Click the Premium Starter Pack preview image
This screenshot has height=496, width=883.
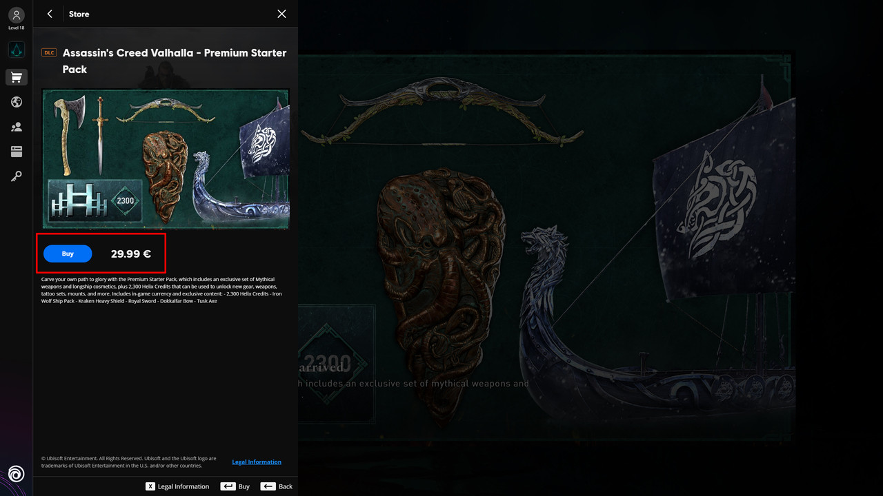click(166, 158)
